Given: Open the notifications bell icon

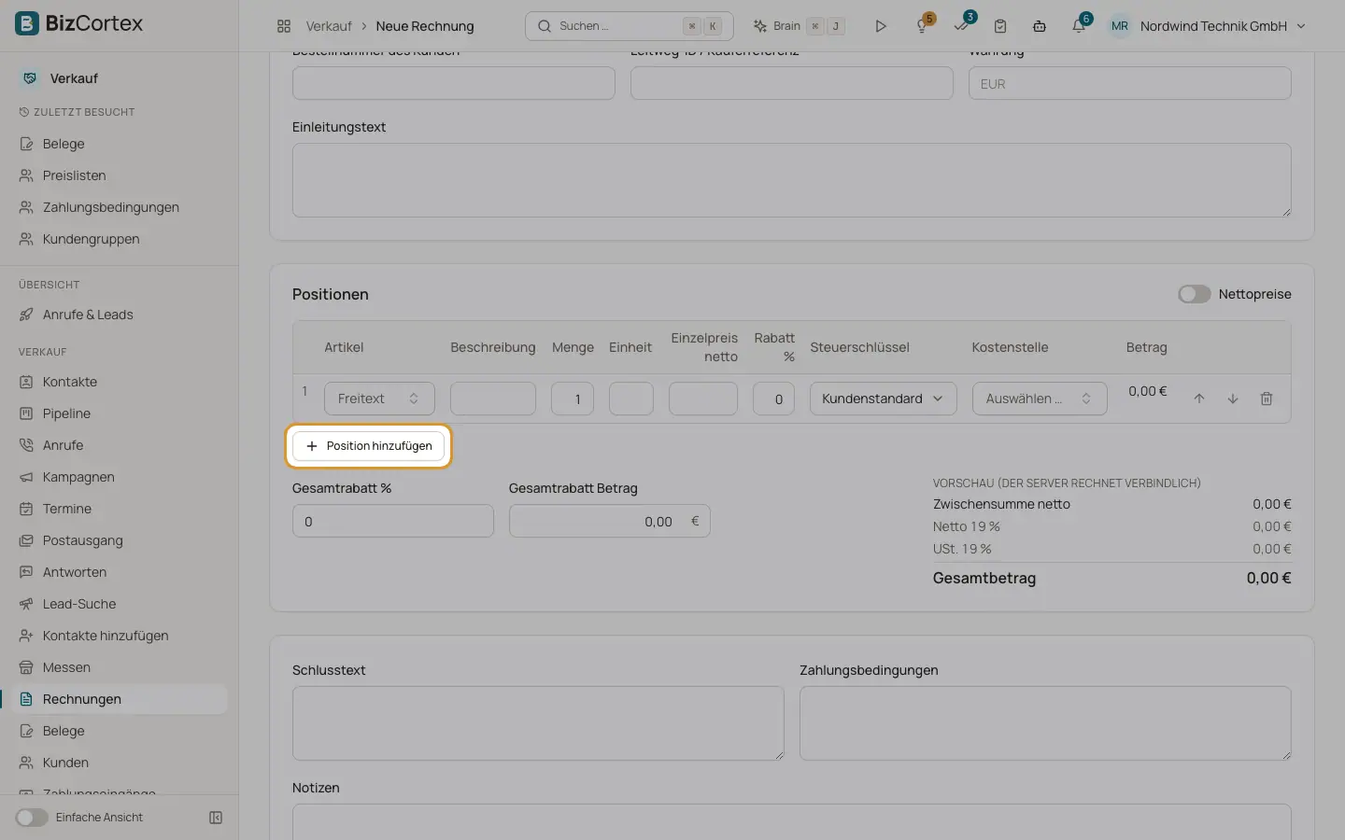Looking at the screenshot, I should click(x=1079, y=25).
